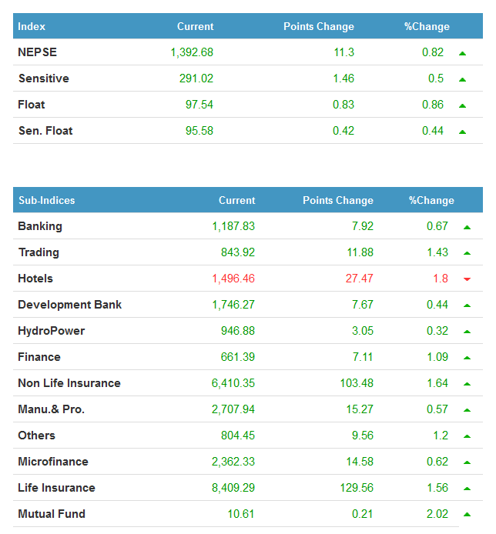The width and height of the screenshot is (496, 534).
Task: Click the red down arrow in Hotels row
Action: click(467, 279)
